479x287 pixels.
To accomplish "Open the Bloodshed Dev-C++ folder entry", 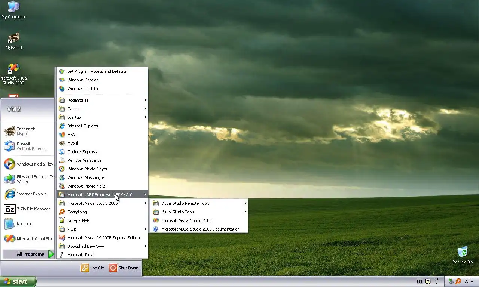I will (102, 246).
